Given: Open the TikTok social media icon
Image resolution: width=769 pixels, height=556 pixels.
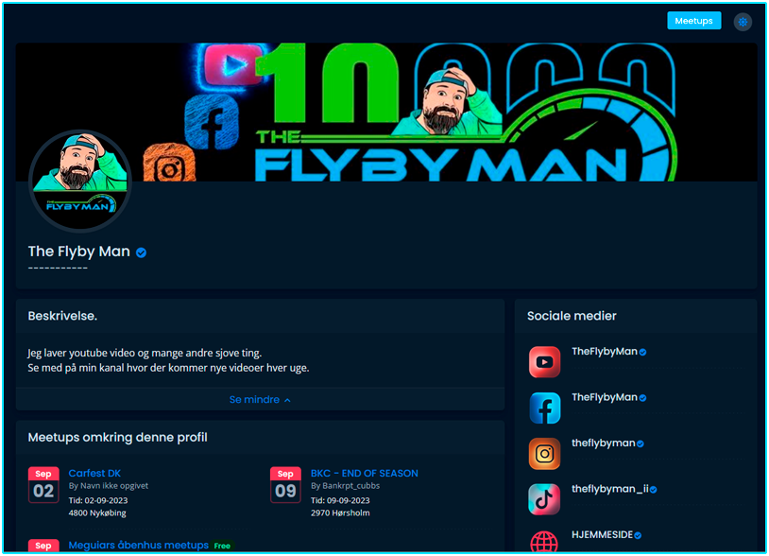Looking at the screenshot, I should click(x=544, y=499).
